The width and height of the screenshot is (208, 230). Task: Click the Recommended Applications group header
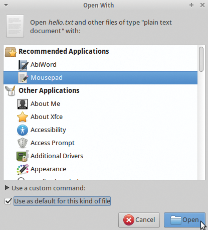[x=64, y=51]
